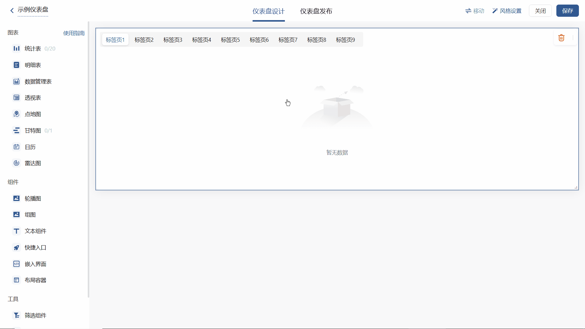The image size is (585, 329).
Task: Select the 标签页2 tab
Action: (144, 40)
